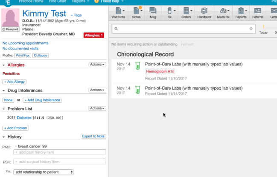Collapse the Allergies section triangle
277x177 pixels.
[4, 65]
